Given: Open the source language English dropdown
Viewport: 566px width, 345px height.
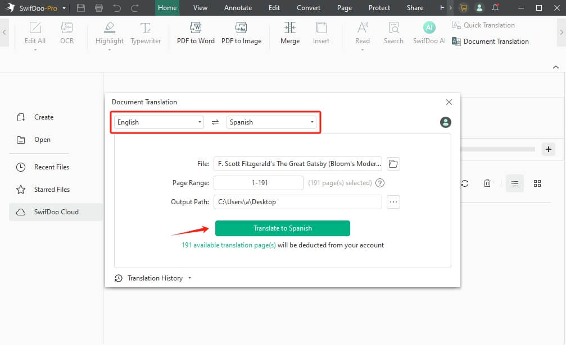Looking at the screenshot, I should [159, 122].
